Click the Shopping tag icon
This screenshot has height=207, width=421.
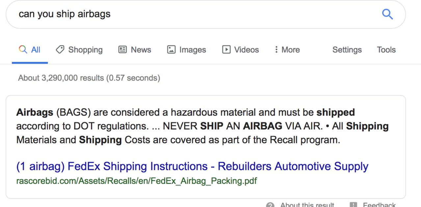click(60, 50)
